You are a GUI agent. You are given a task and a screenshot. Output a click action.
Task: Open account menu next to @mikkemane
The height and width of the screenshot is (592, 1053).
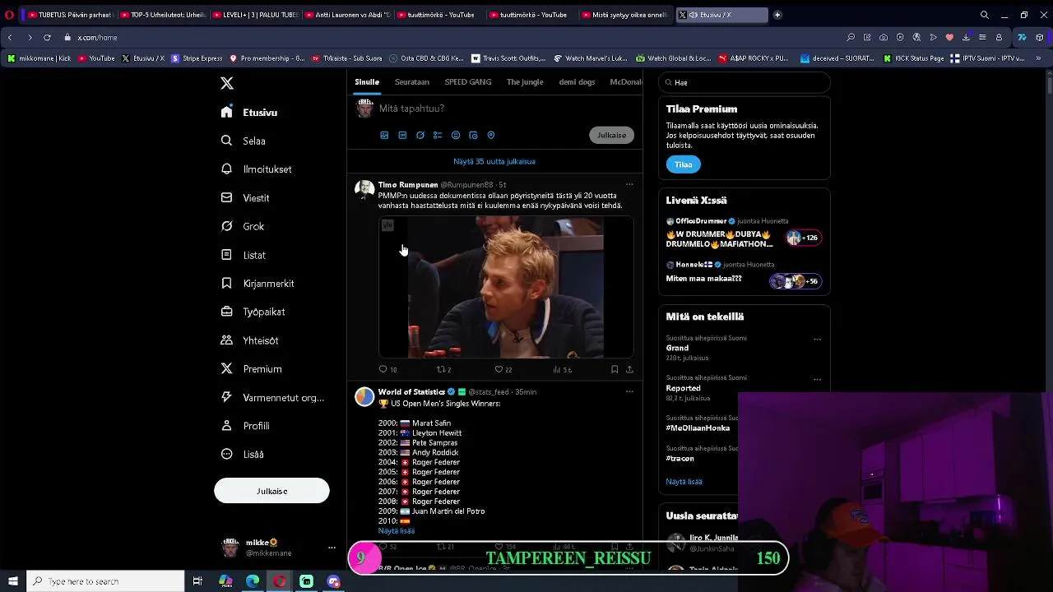(x=332, y=548)
